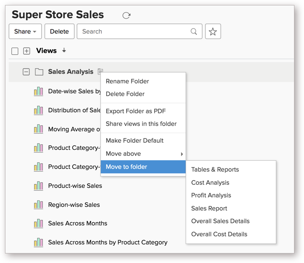Viewport: 304px width, 263px height.
Task: Click chart icon for Product-wise Sales
Action: coord(39,186)
